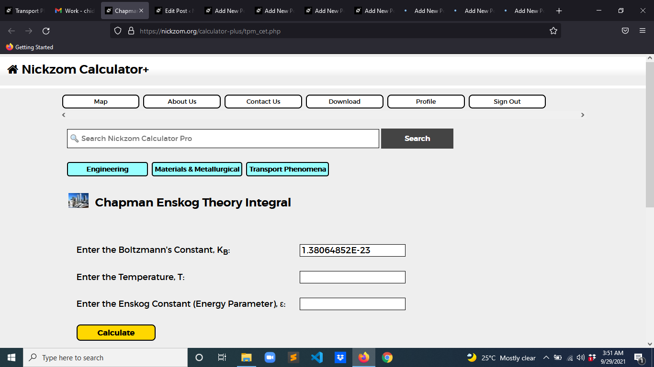Open a new tab with the plus icon
The height and width of the screenshot is (367, 654).
559,11
